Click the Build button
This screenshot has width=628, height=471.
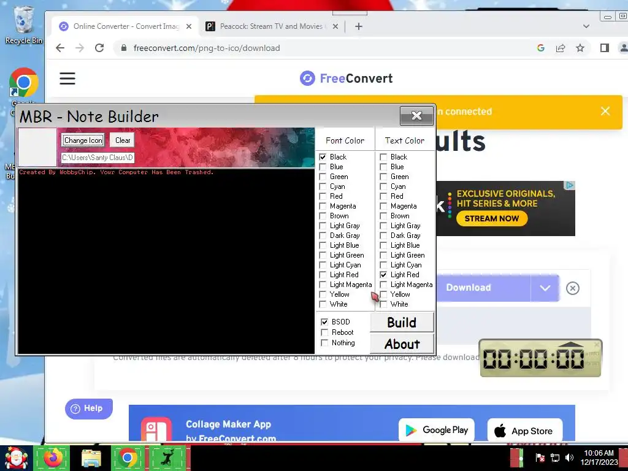(402, 323)
